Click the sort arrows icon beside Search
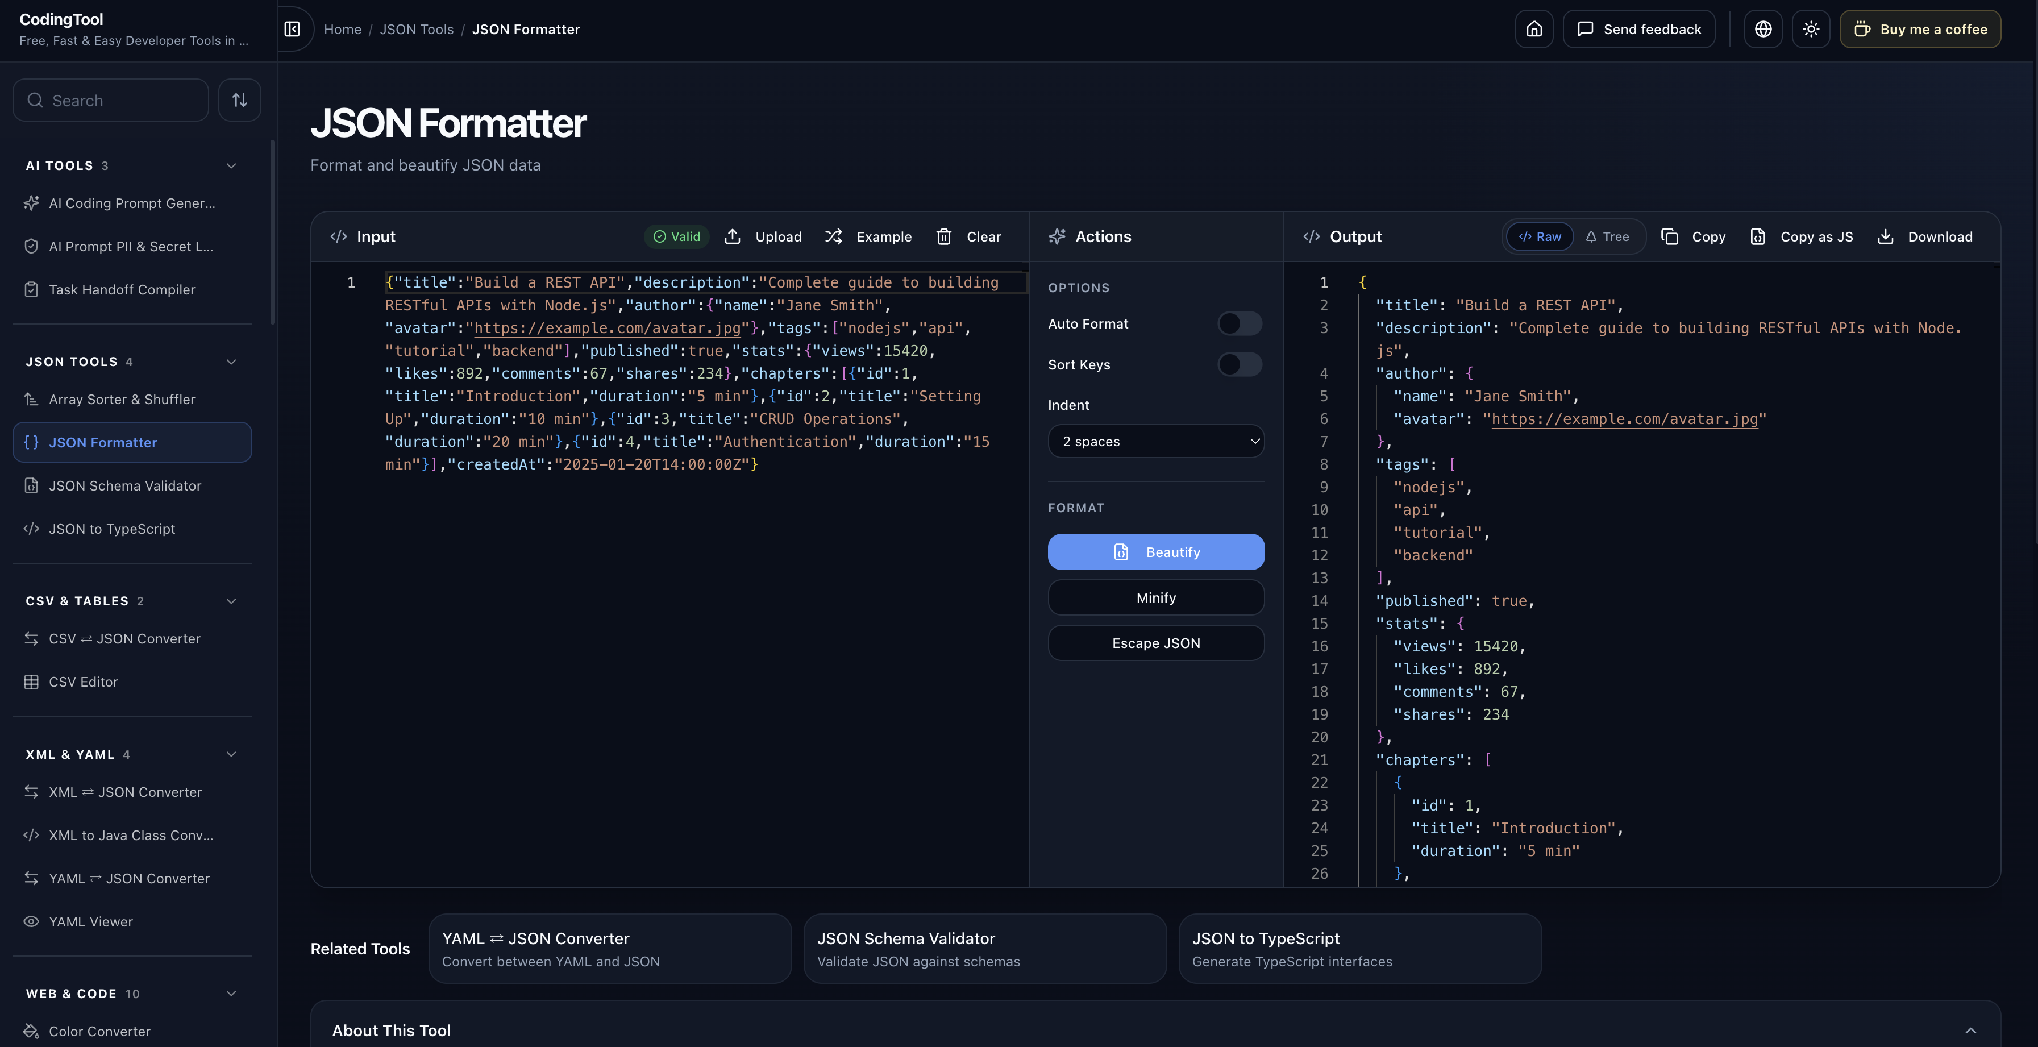 (240, 99)
